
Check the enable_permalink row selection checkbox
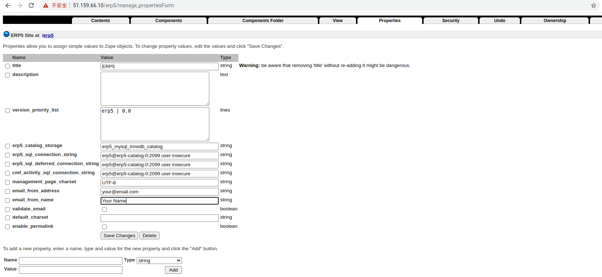(x=7, y=227)
